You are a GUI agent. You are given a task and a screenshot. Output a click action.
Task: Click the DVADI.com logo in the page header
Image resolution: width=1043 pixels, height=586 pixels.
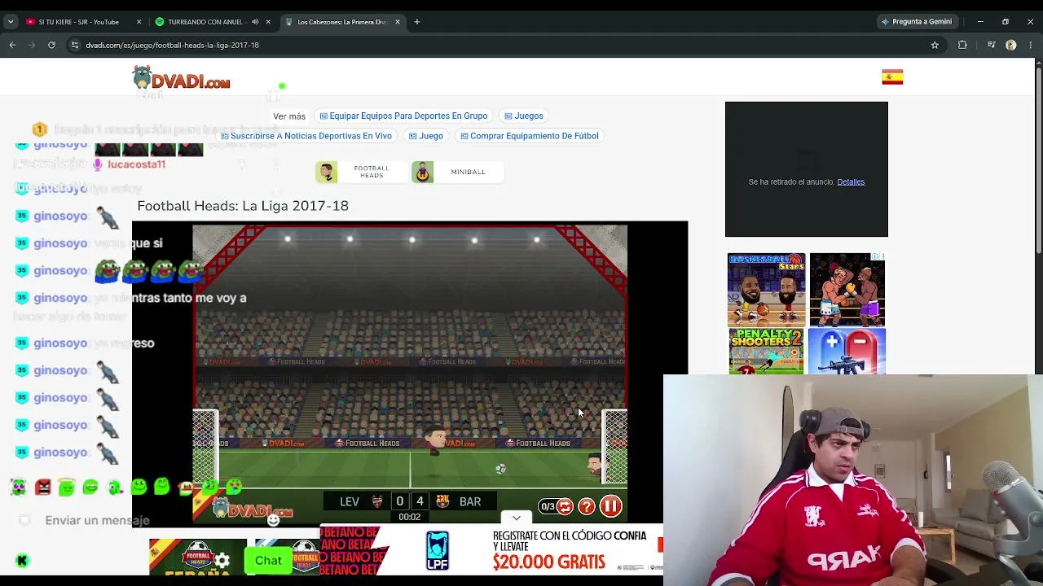181,78
